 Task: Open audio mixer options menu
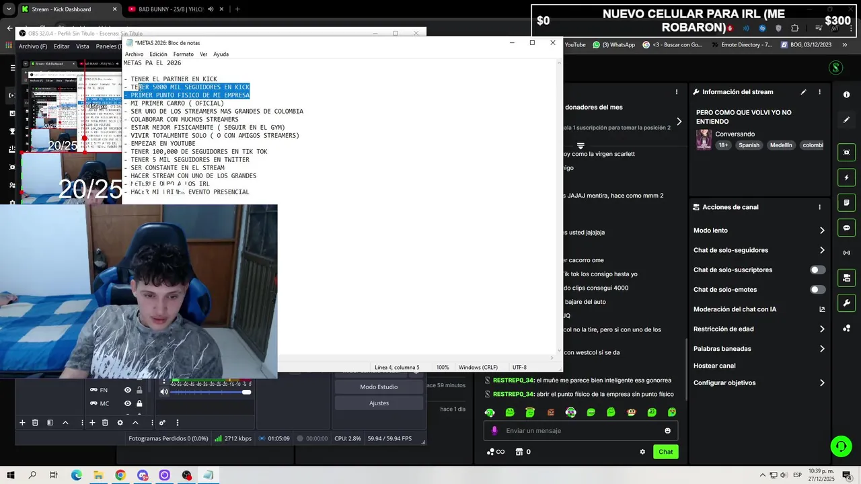tap(178, 423)
